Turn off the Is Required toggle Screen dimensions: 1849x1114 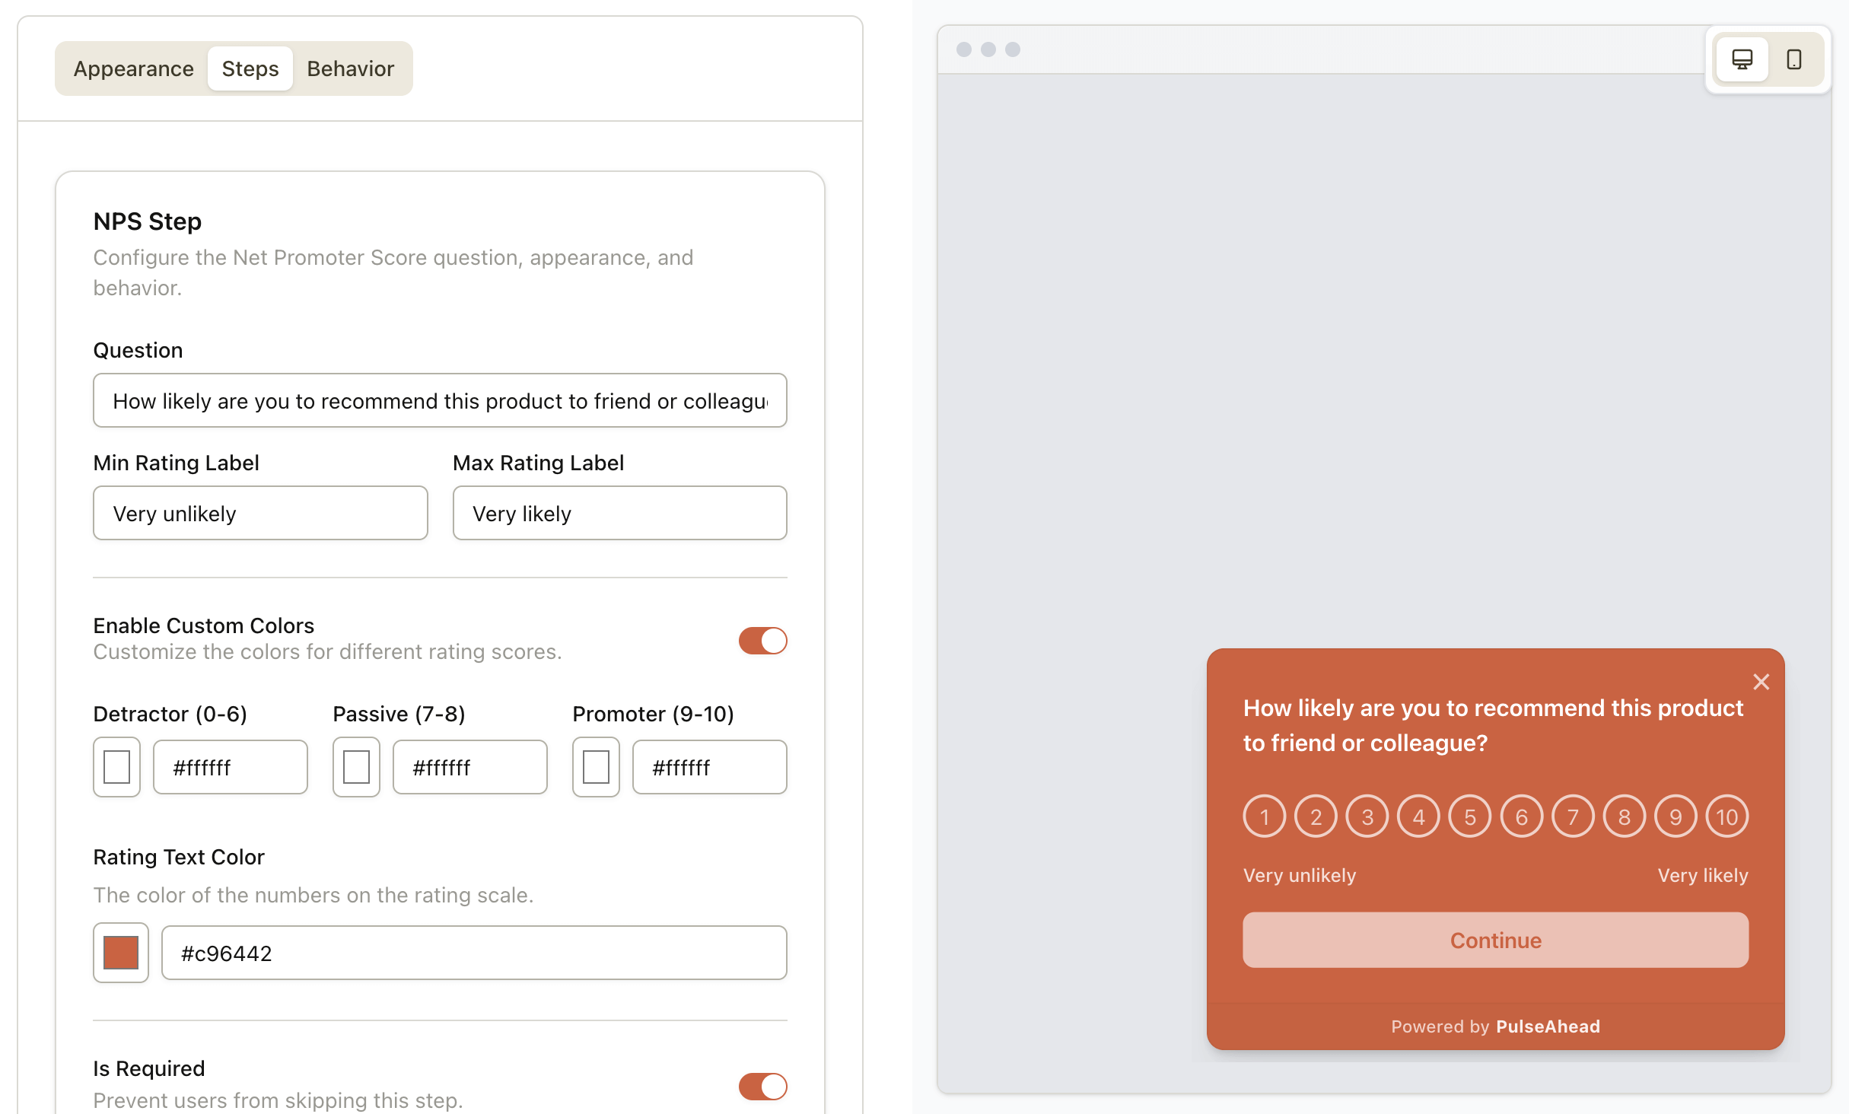coord(763,1087)
